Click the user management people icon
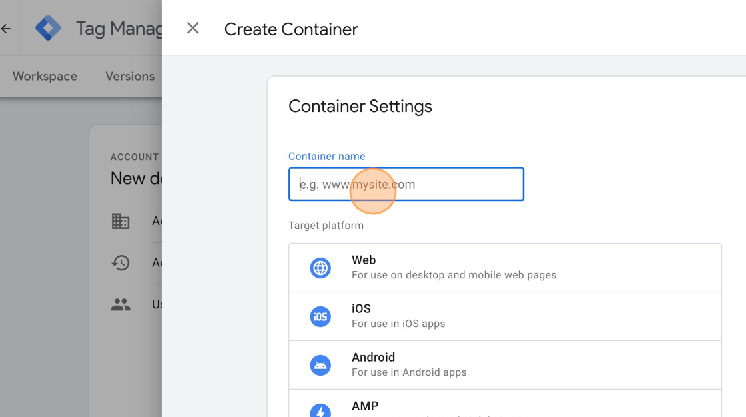This screenshot has height=417, width=746. (121, 304)
